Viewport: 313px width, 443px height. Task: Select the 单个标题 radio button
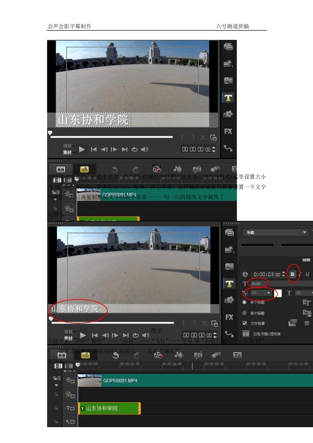244,313
